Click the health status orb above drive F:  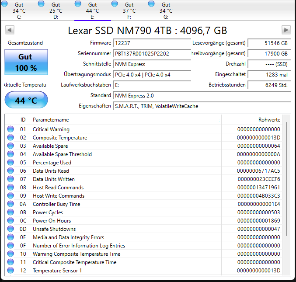(115, 3)
